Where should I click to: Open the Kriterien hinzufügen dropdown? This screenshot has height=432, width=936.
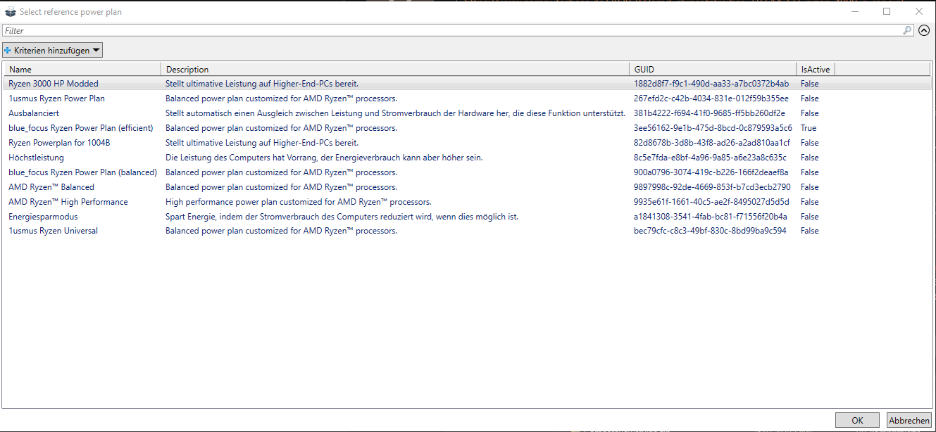(x=52, y=50)
